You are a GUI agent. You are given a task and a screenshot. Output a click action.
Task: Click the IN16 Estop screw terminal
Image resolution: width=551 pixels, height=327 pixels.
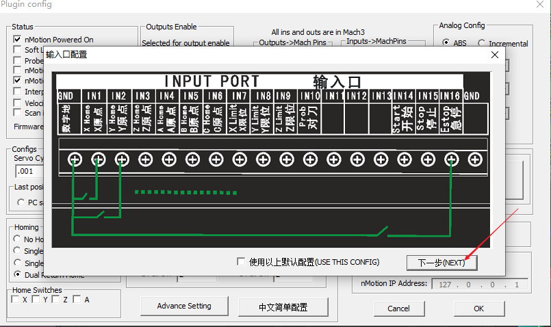pyautogui.click(x=452, y=159)
